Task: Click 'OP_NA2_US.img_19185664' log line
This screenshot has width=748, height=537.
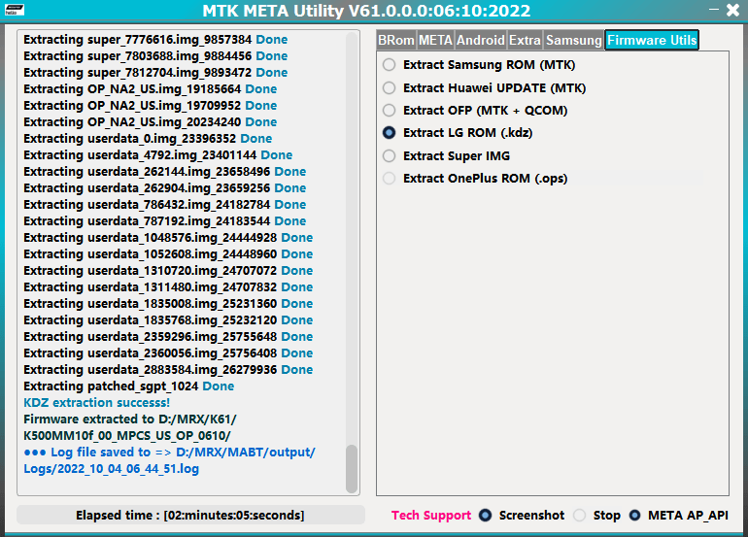Action: [151, 89]
